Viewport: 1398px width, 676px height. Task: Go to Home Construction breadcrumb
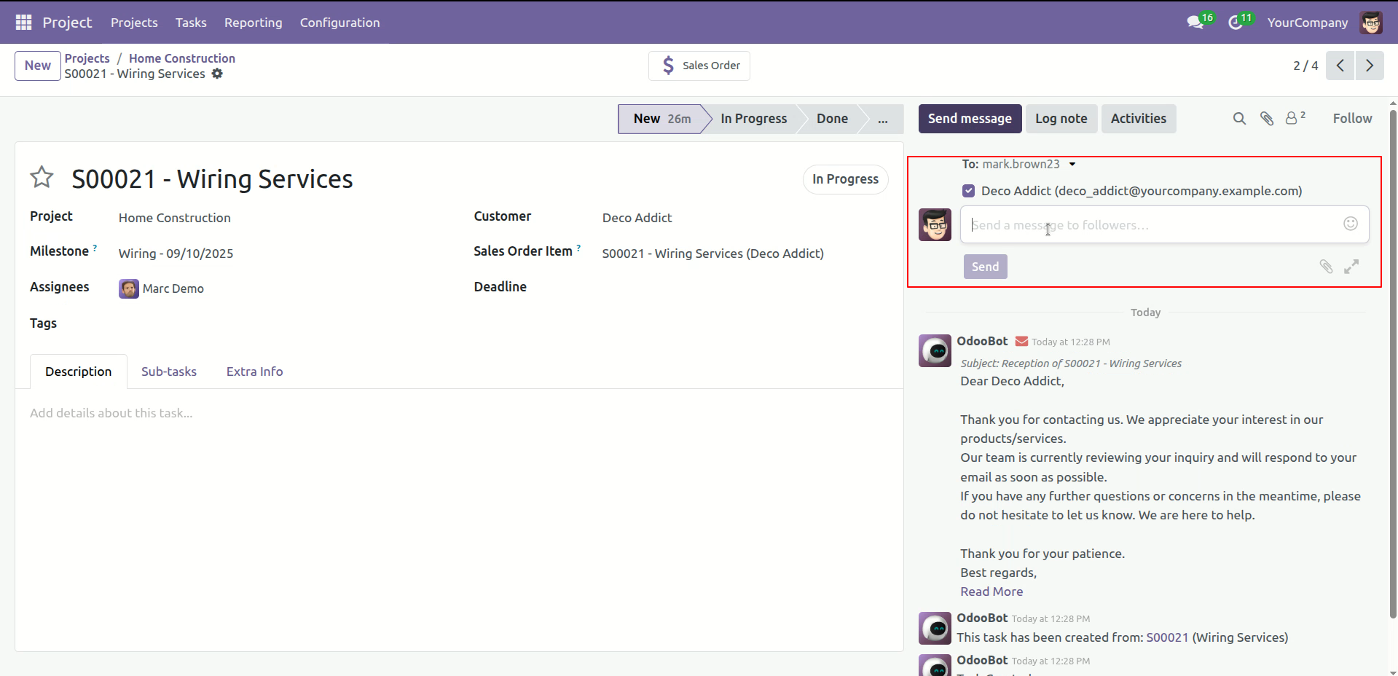click(182, 58)
